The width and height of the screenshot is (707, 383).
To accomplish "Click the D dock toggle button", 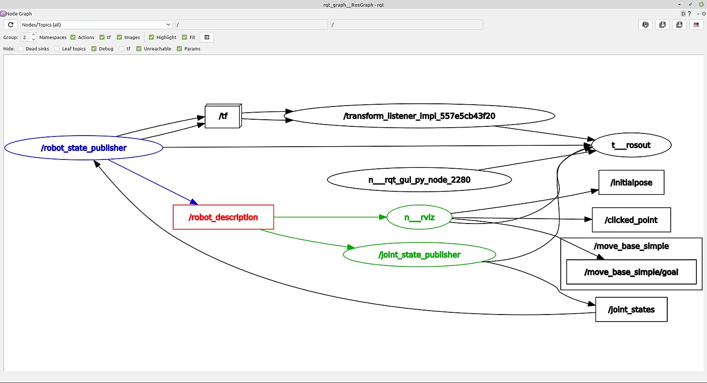I will point(683,14).
